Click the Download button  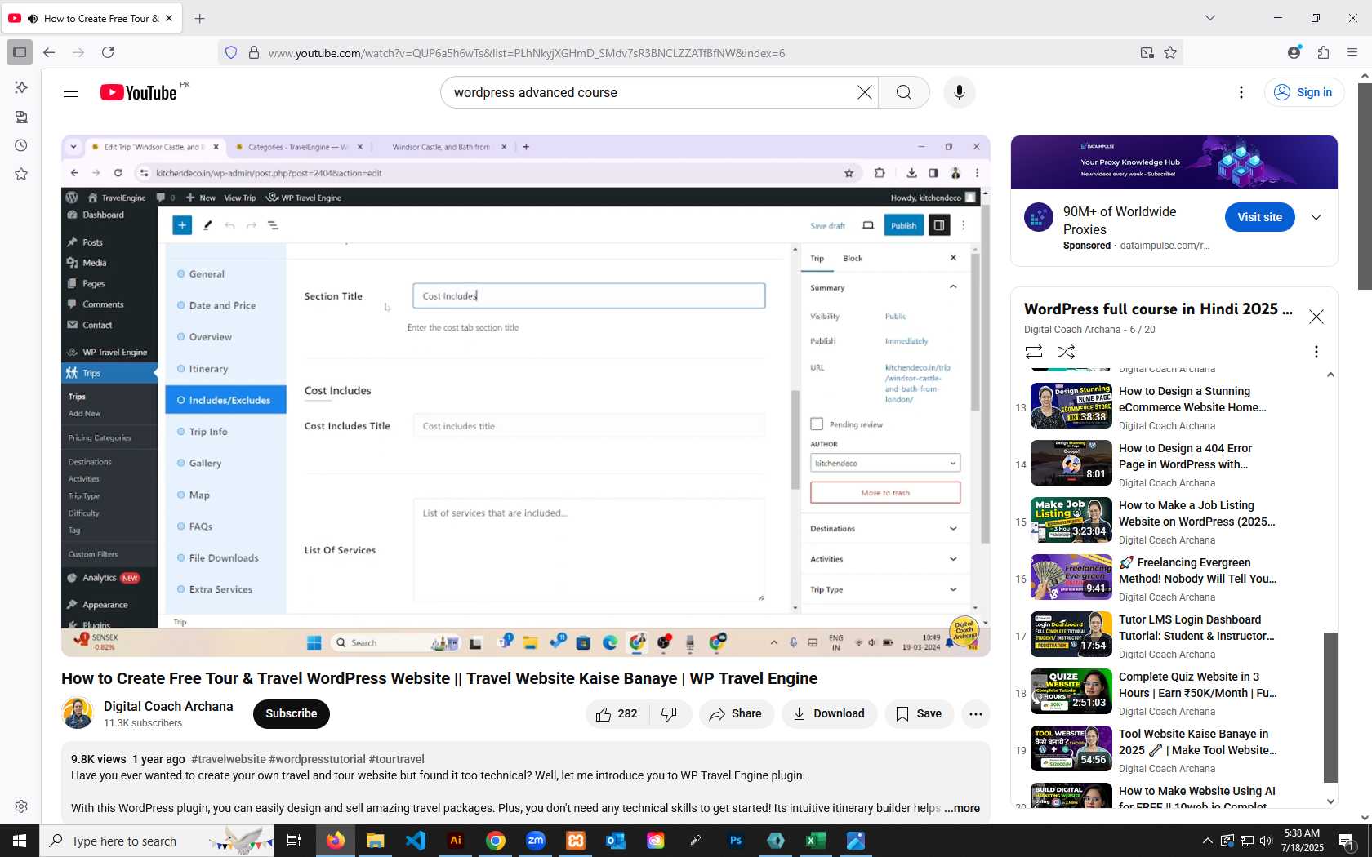point(829,714)
